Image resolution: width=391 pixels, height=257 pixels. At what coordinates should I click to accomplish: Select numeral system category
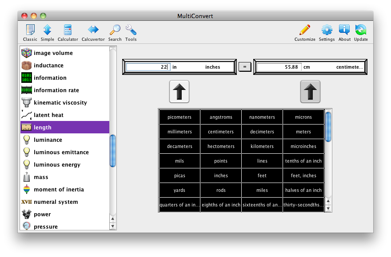click(65, 202)
